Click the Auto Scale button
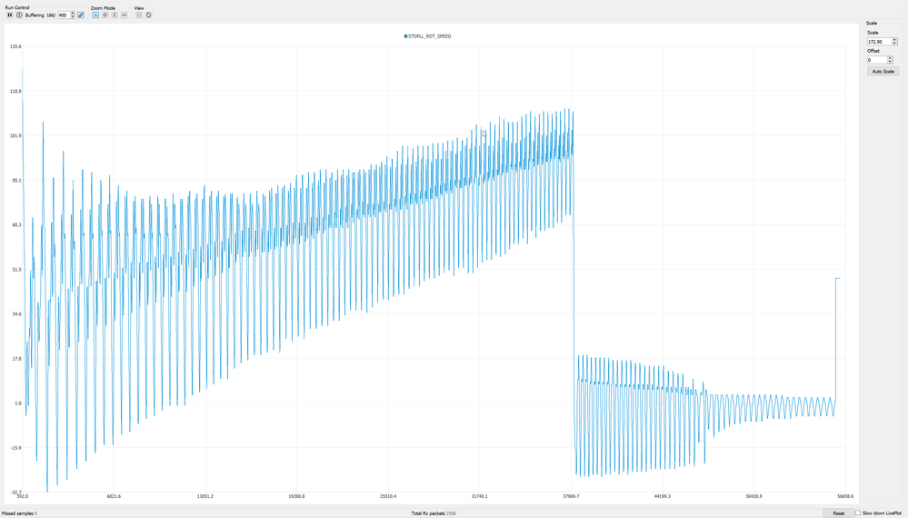Image resolution: width=908 pixels, height=518 pixels. pyautogui.click(x=883, y=71)
